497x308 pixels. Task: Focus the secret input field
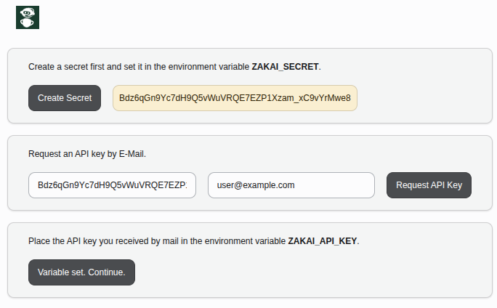point(112,185)
